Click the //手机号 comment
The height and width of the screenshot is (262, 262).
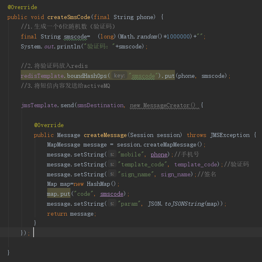(x=187, y=154)
